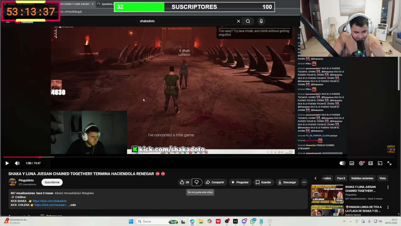The height and width of the screenshot is (226, 401).
Task: Click the #dota2 hashtag
Action: (x=59, y=193)
